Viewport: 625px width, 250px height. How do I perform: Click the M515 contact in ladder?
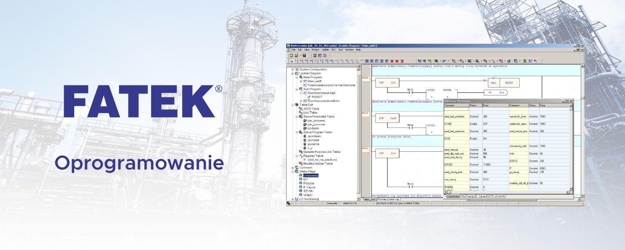(x=410, y=91)
